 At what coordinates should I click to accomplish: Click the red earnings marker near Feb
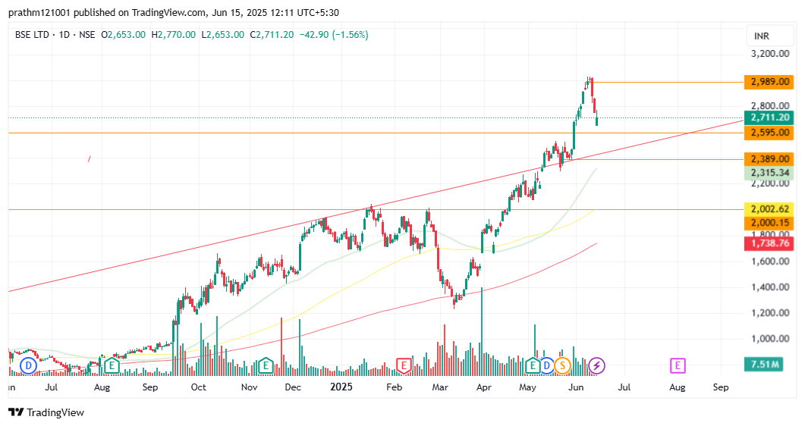[x=404, y=365]
